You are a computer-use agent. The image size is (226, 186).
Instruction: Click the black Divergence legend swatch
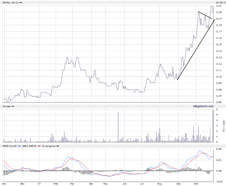[58, 146]
